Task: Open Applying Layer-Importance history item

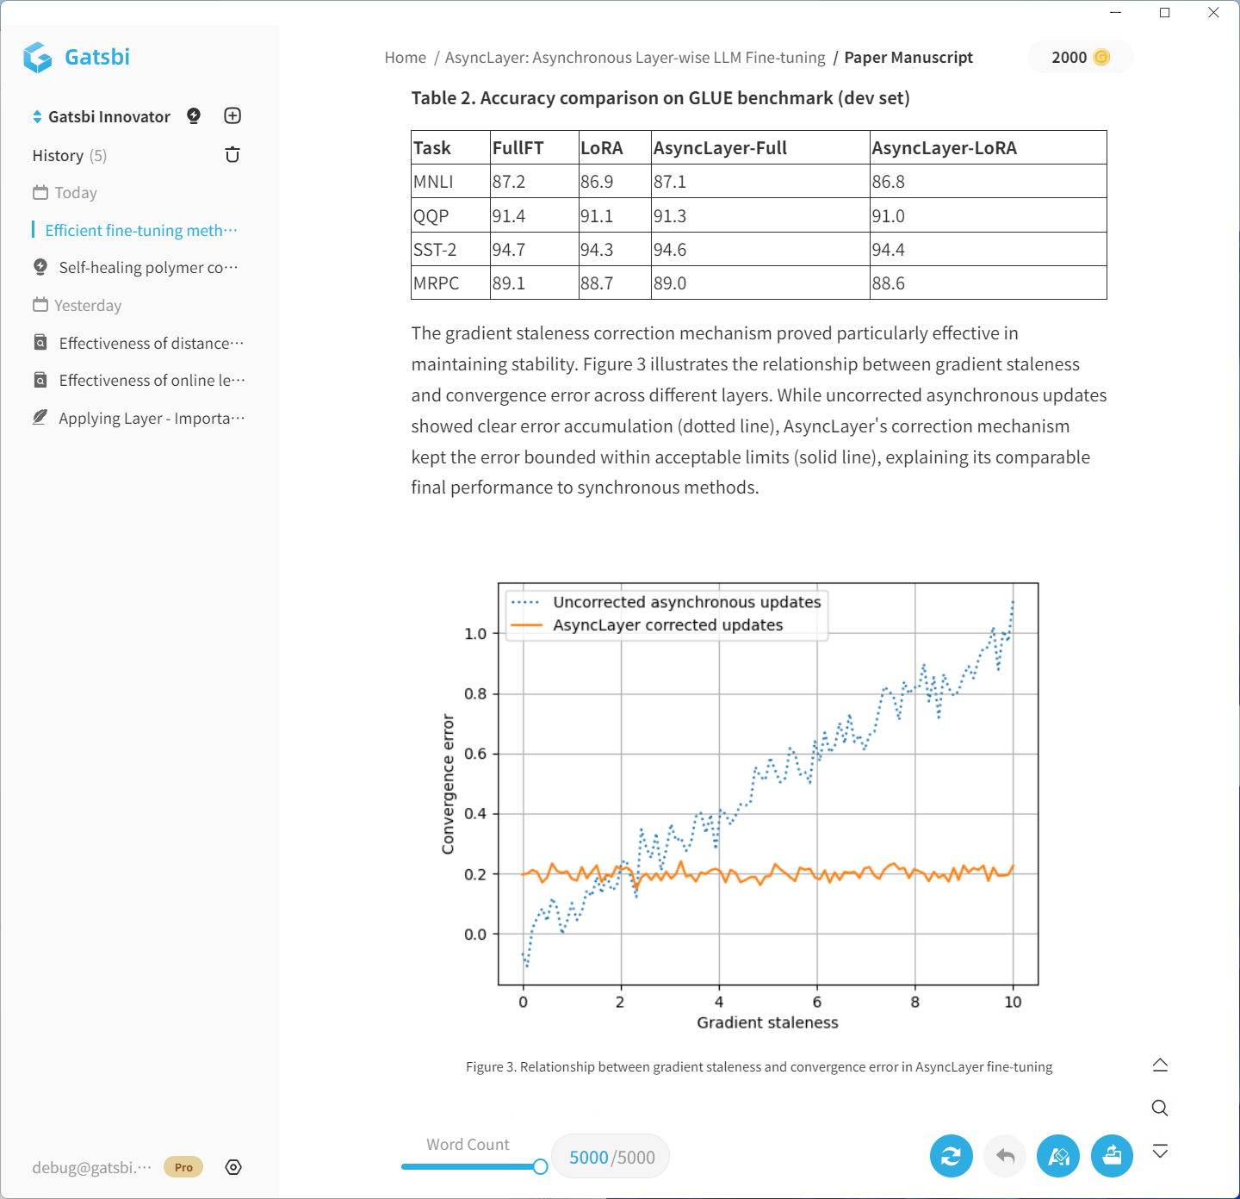Action: coord(151,419)
